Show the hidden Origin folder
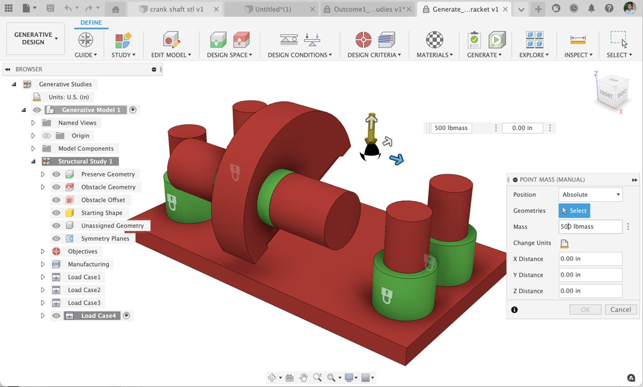 click(x=46, y=136)
